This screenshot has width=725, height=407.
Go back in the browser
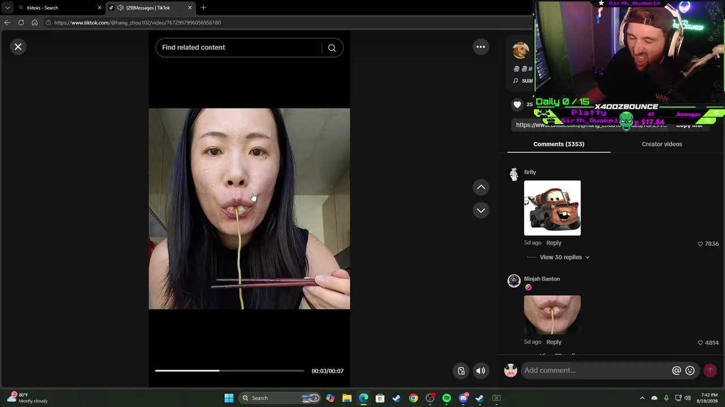7,23
